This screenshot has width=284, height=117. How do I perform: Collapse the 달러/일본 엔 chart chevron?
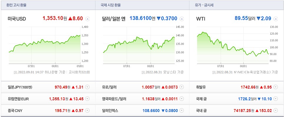[x=182, y=19]
